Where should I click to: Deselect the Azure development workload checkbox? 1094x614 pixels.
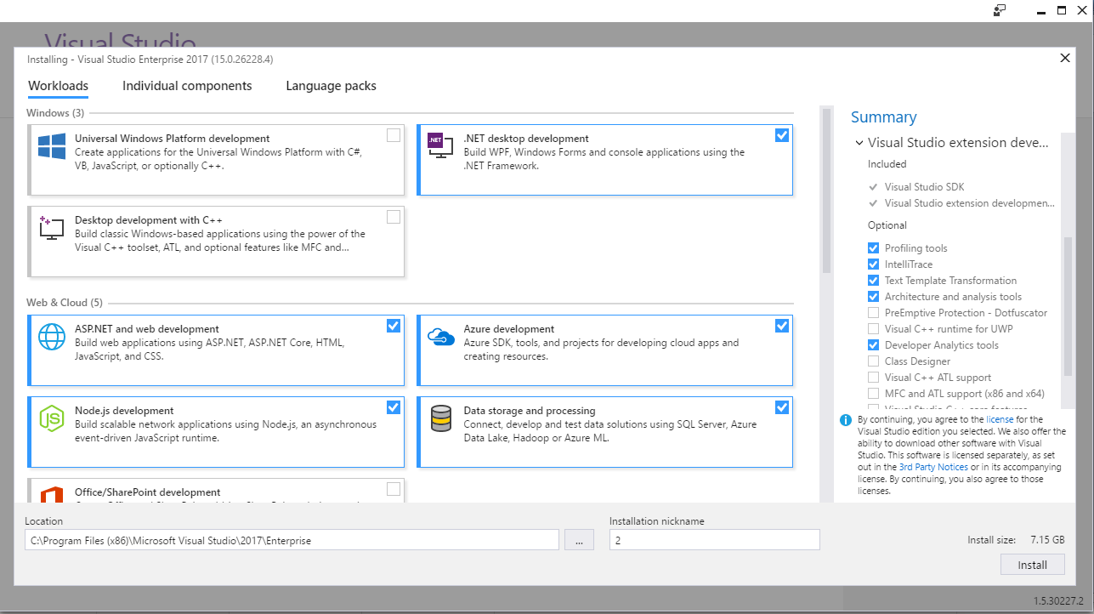click(782, 326)
